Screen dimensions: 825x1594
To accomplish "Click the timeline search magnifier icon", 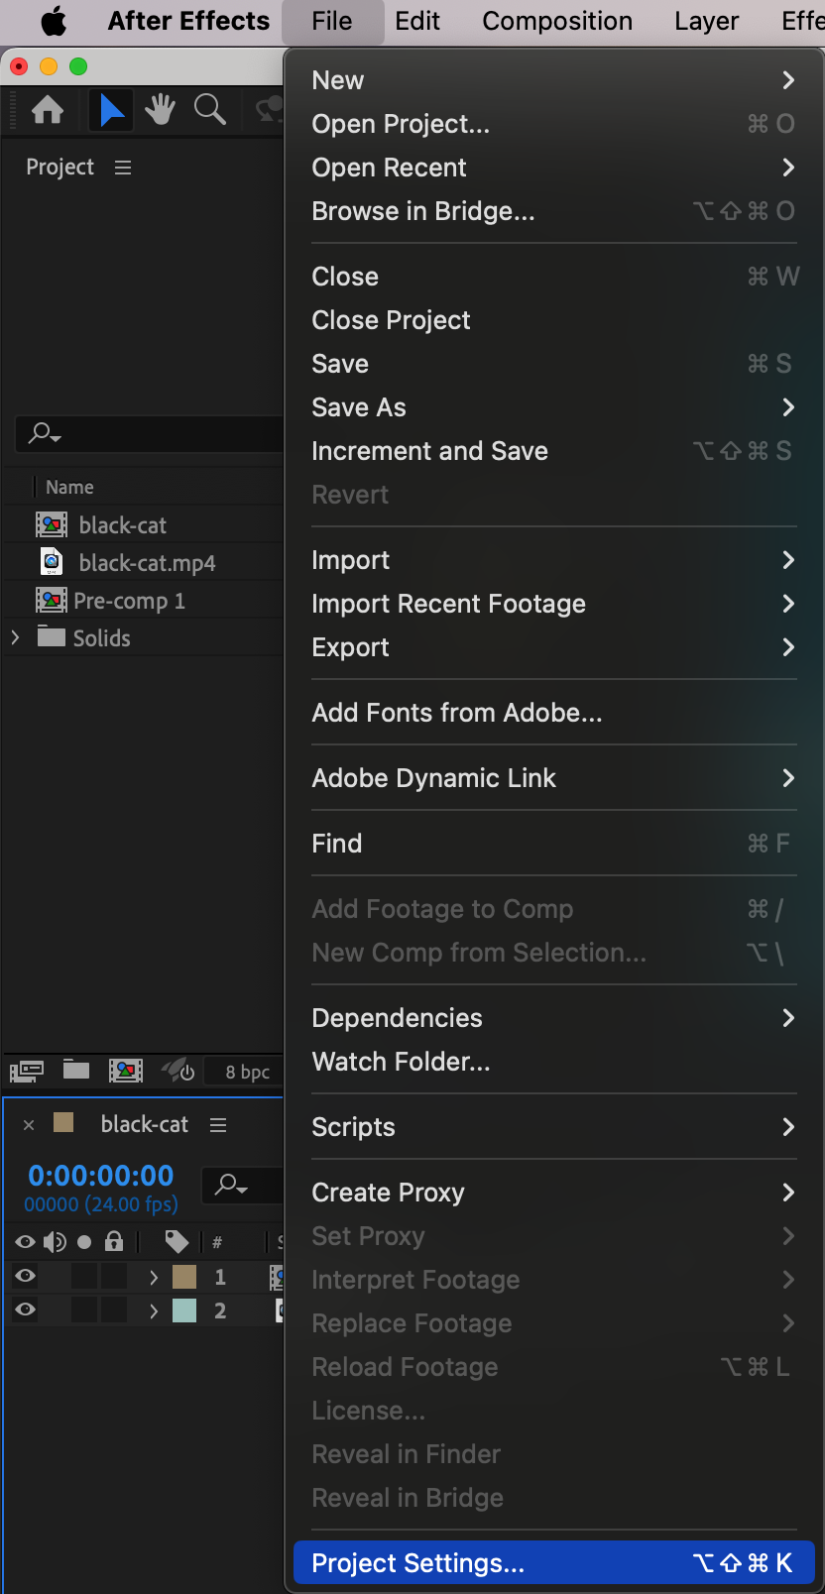I will coord(232,1184).
